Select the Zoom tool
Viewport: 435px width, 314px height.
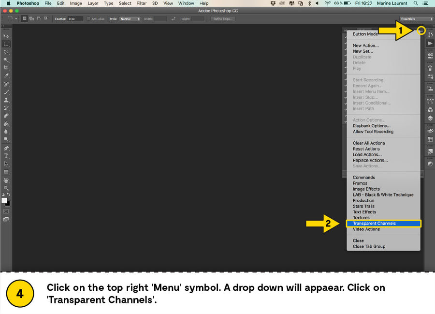click(x=6, y=188)
